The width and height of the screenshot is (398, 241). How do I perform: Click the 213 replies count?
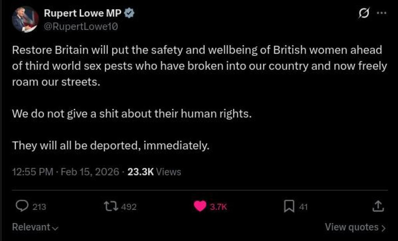tap(39, 207)
